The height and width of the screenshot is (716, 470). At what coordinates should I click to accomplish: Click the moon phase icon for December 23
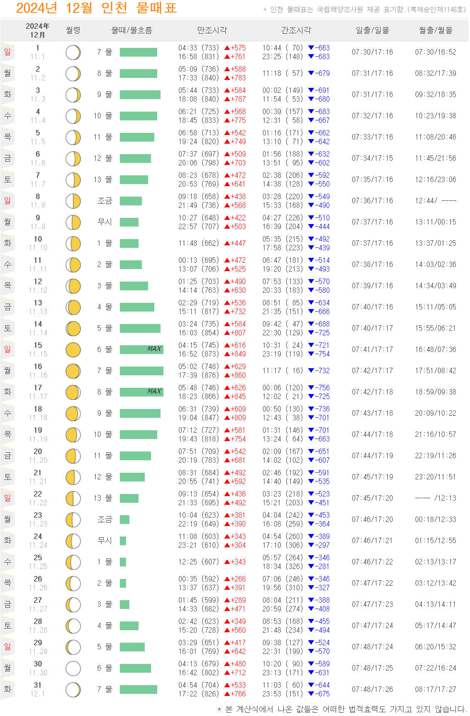click(x=73, y=520)
